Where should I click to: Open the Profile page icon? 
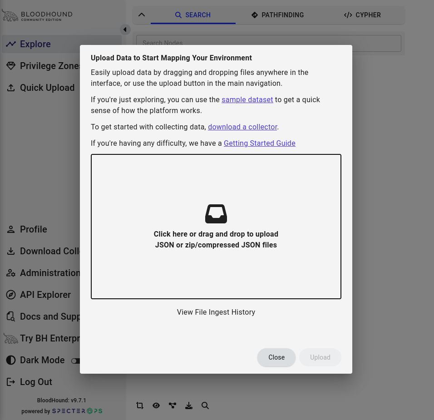pyautogui.click(x=11, y=229)
